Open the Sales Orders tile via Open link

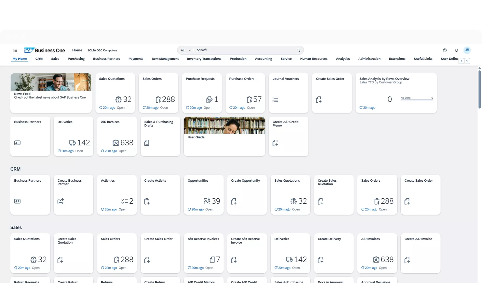(x=164, y=108)
